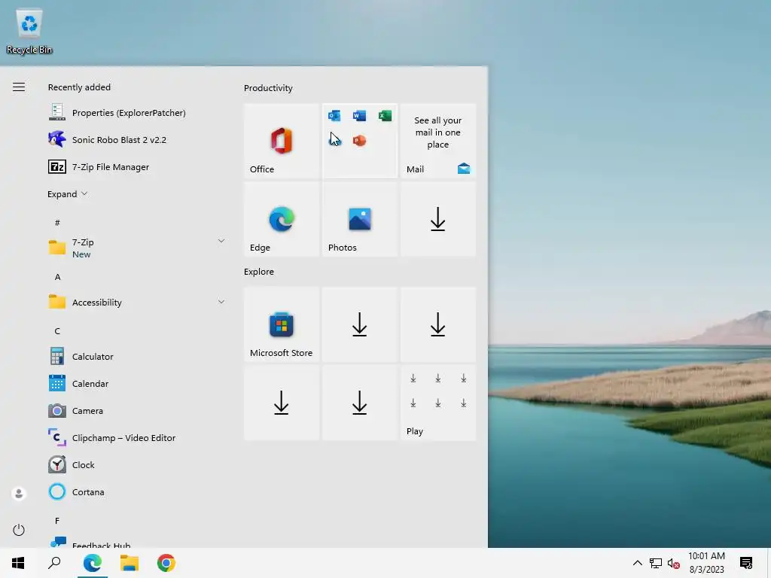Viewport: 771px width, 578px height.
Task: Open the notification center icon
Action: point(746,563)
